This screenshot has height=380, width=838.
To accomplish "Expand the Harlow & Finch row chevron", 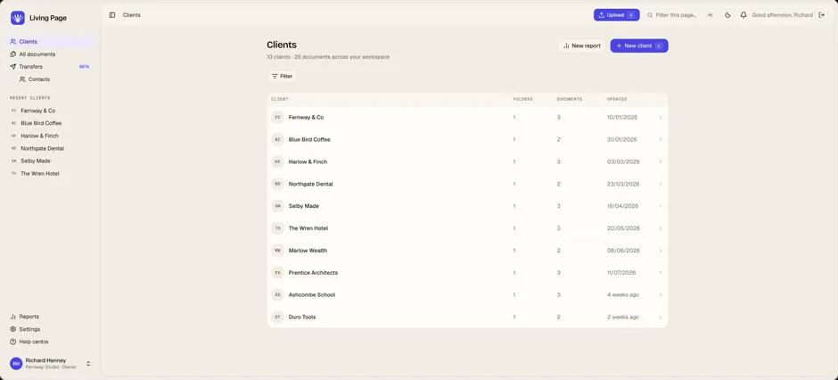I will click(660, 161).
